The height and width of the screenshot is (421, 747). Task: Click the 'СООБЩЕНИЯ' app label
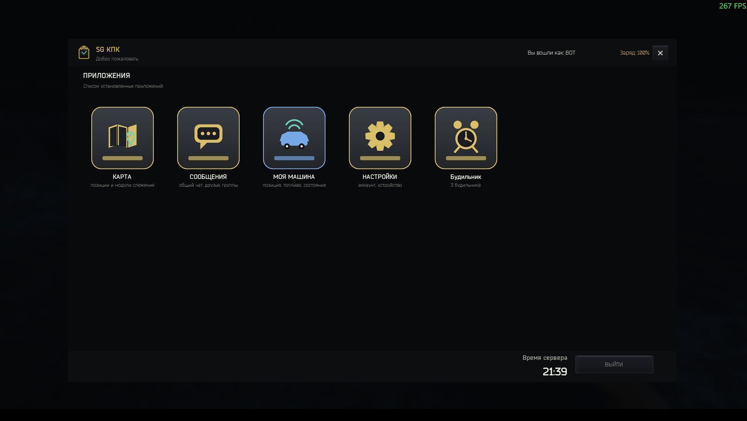(x=208, y=177)
